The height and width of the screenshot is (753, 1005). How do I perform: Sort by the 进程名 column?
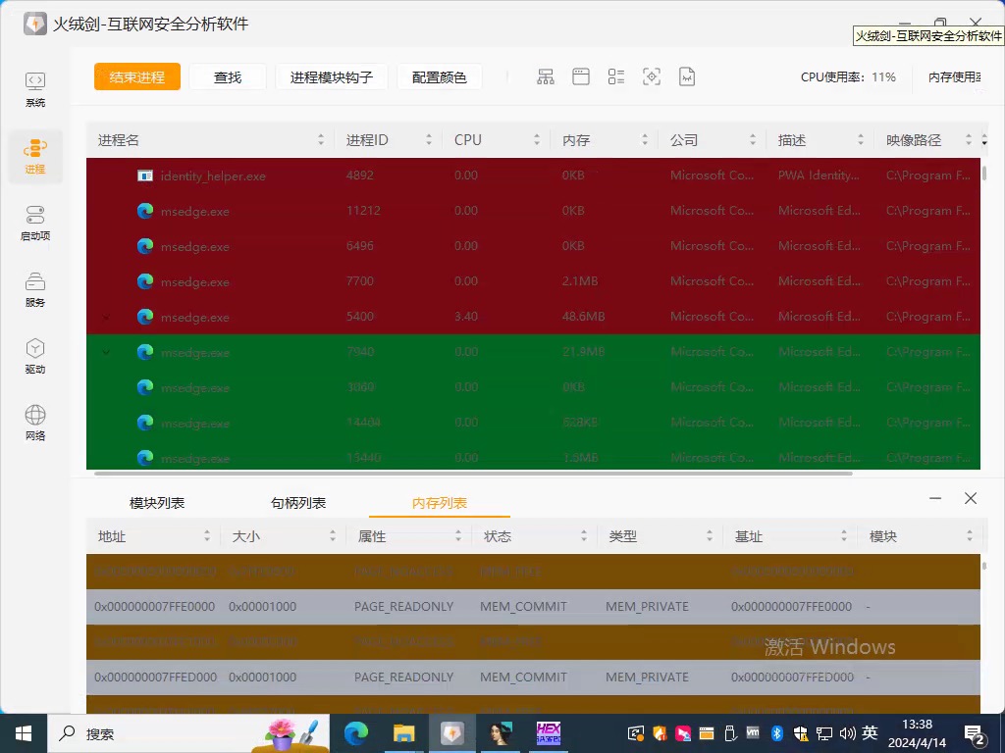[x=210, y=140]
